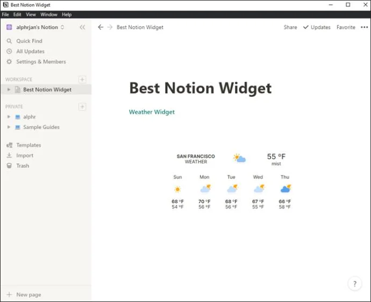
Task: Add a page in the Private section
Action: point(82,106)
